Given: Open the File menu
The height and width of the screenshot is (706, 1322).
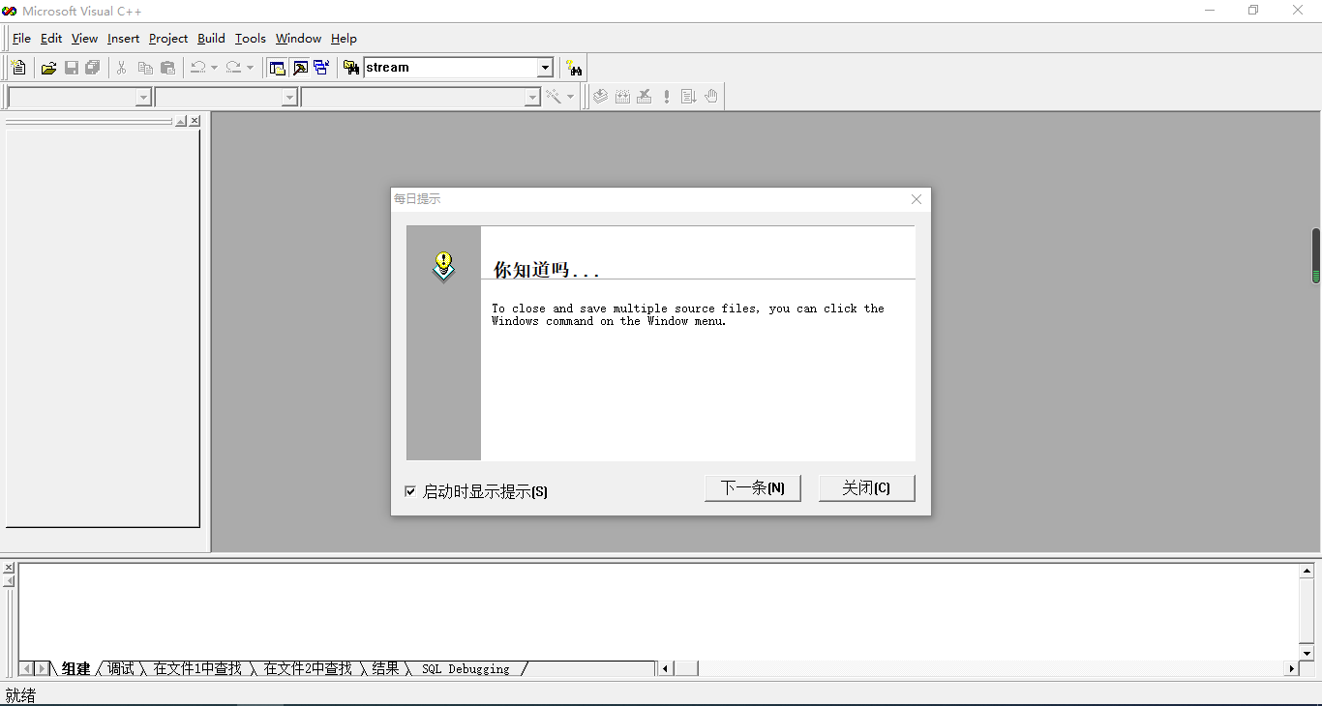Looking at the screenshot, I should (x=21, y=39).
